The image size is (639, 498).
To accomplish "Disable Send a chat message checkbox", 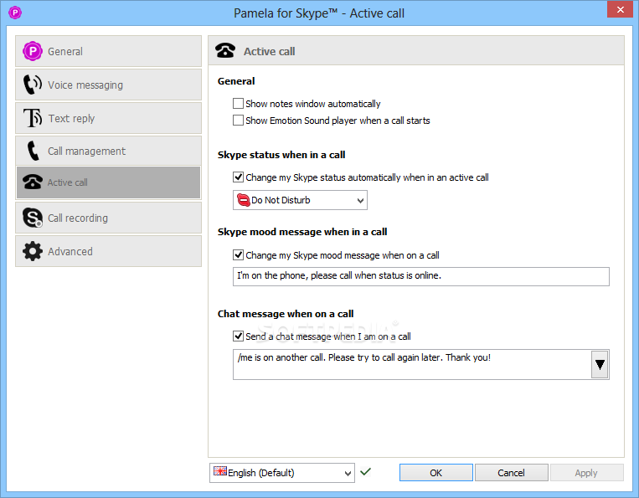I will click(x=239, y=336).
